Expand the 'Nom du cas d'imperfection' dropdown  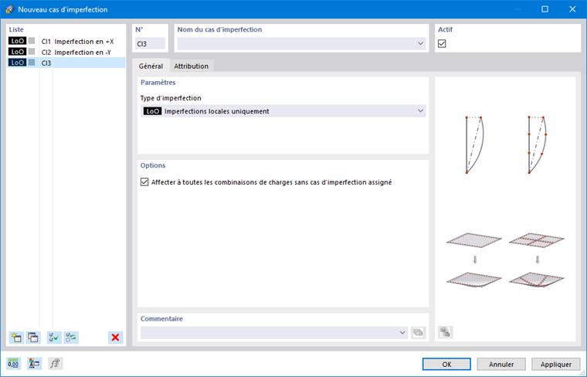pos(420,44)
